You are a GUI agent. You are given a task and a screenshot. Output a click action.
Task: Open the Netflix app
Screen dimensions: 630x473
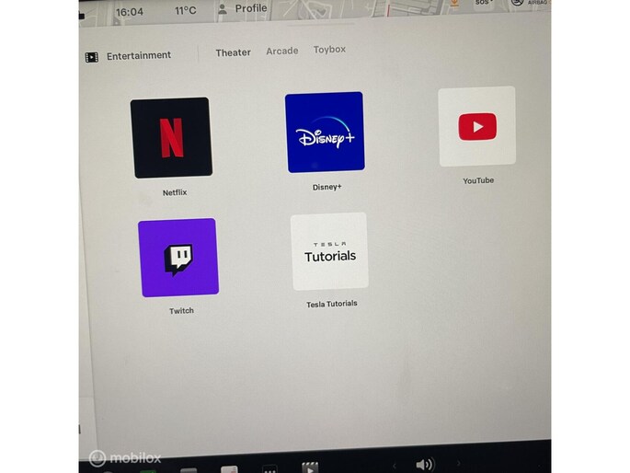tap(171, 138)
